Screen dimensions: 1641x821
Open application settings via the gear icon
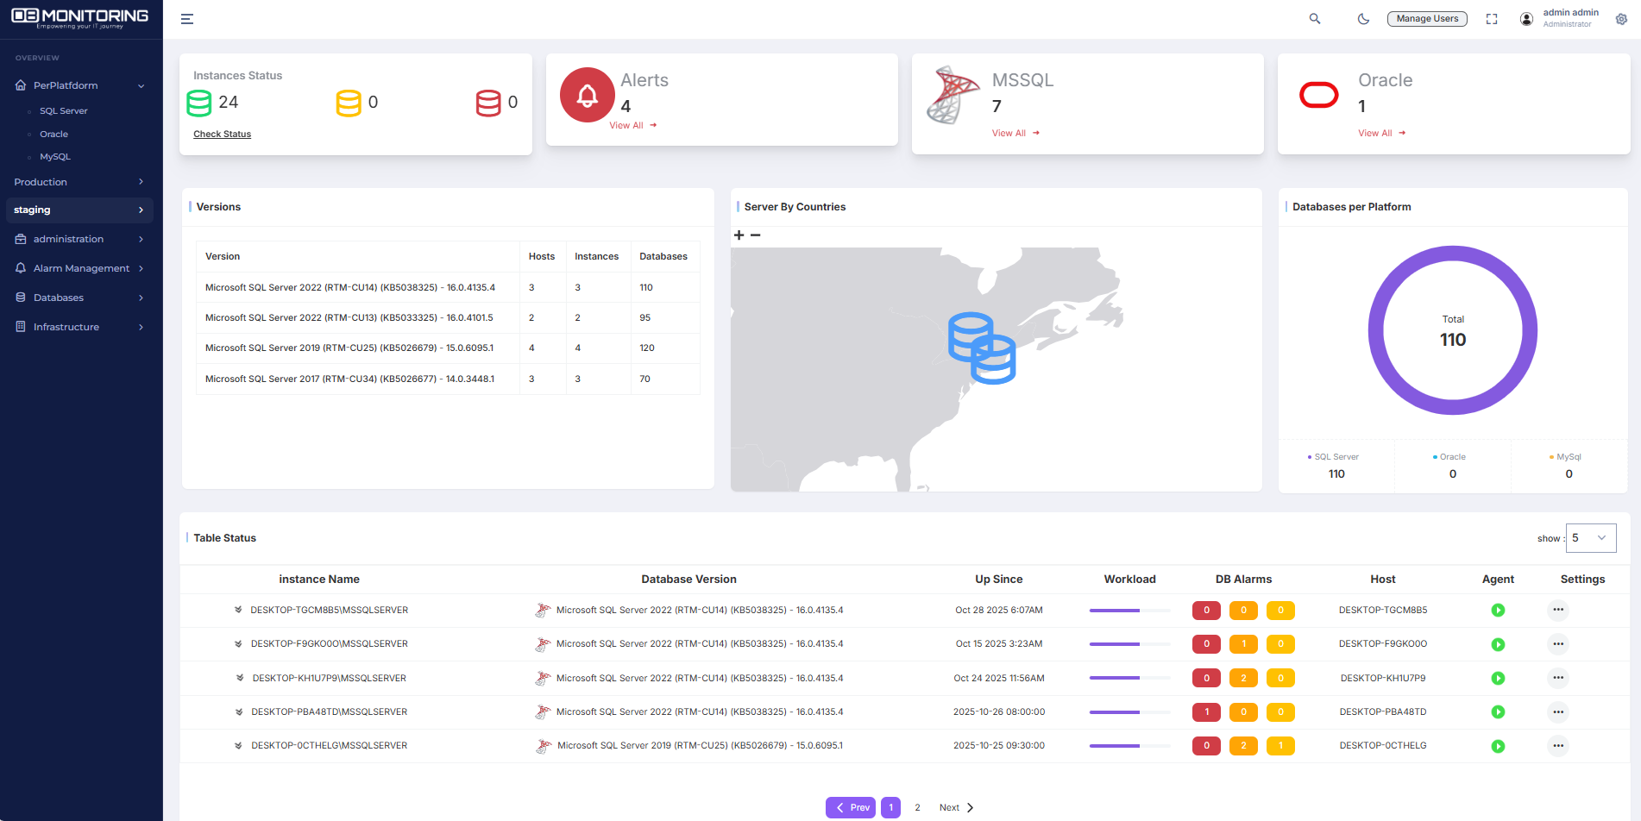pos(1621,19)
